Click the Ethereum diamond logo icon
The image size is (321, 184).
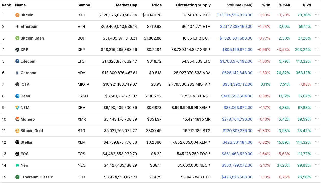[17, 27]
